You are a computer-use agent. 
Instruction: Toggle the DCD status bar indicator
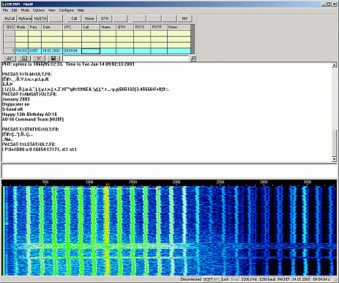208,279
